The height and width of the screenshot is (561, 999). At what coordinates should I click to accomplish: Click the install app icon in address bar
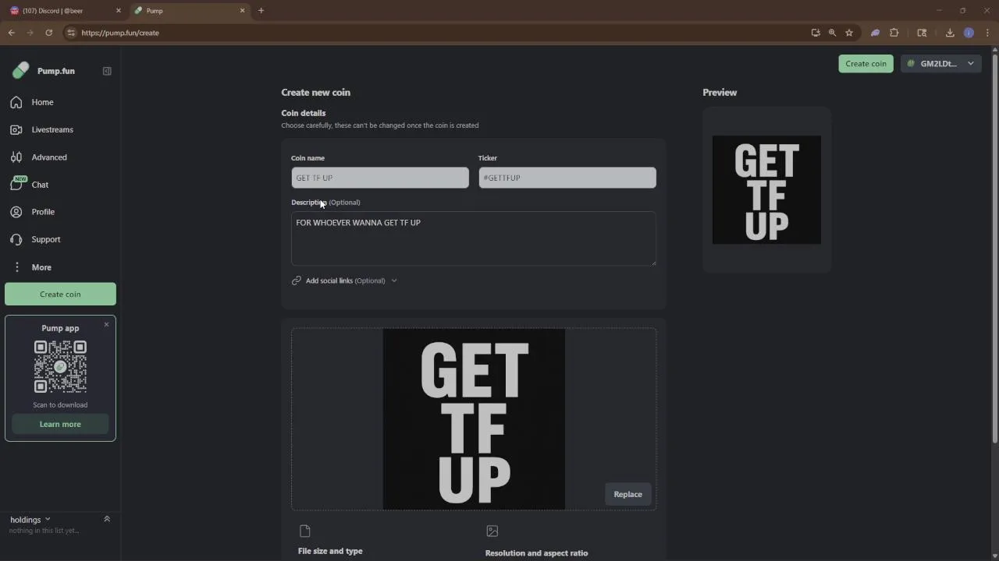[816, 33]
